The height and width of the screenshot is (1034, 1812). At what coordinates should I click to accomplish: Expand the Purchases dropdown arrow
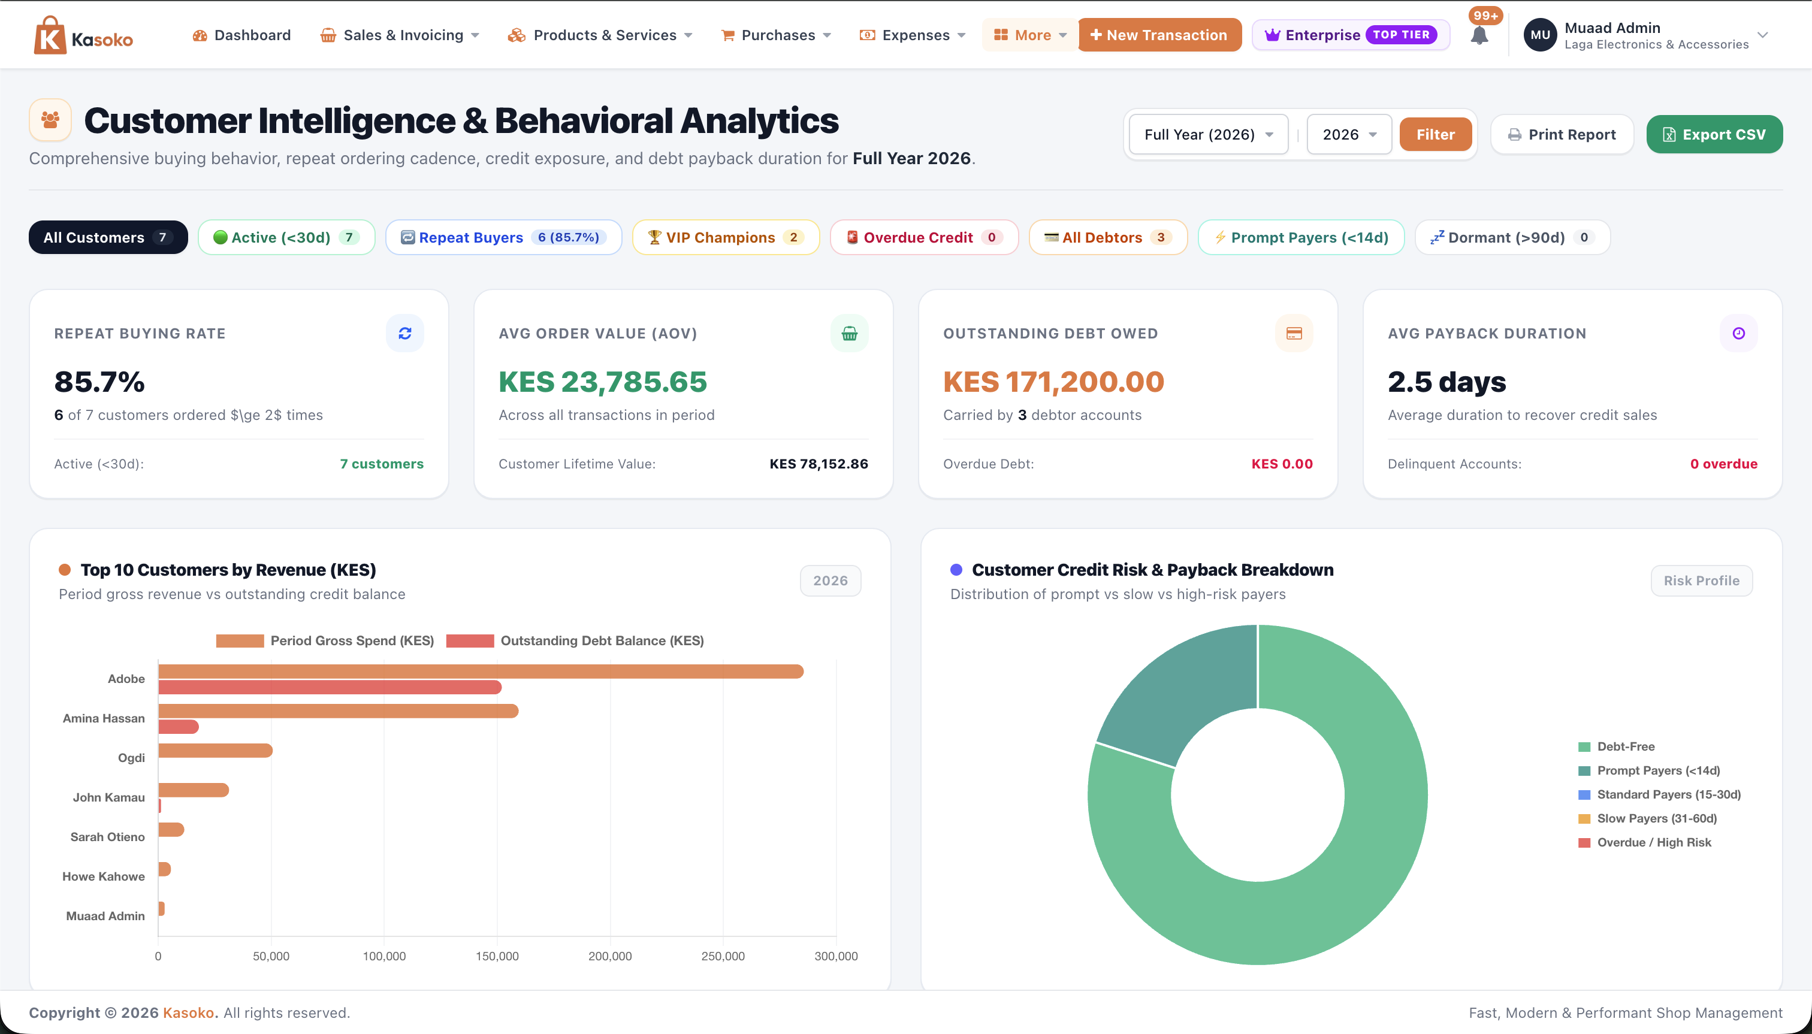click(x=827, y=35)
